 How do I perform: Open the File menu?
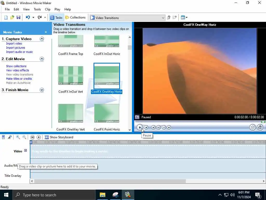7,9
